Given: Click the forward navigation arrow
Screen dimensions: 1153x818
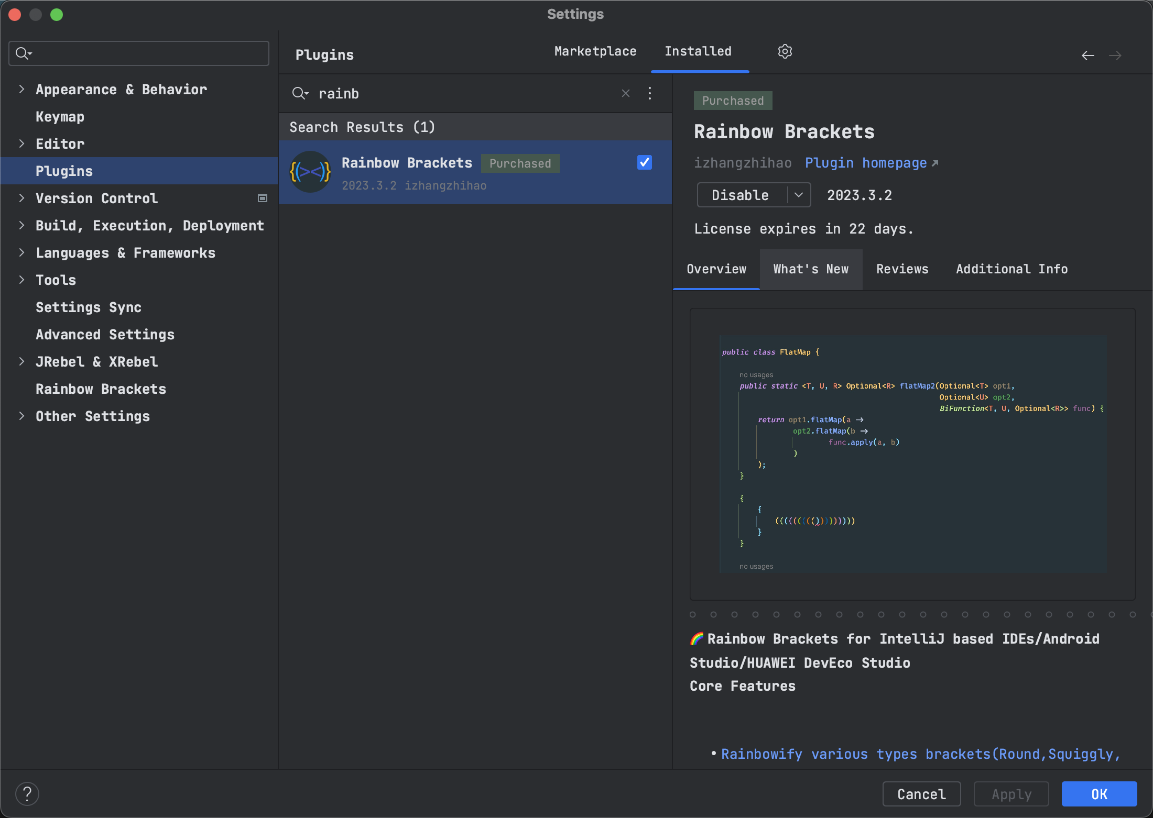Looking at the screenshot, I should coord(1115,56).
